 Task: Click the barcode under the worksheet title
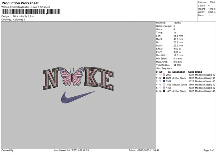click(31, 12)
